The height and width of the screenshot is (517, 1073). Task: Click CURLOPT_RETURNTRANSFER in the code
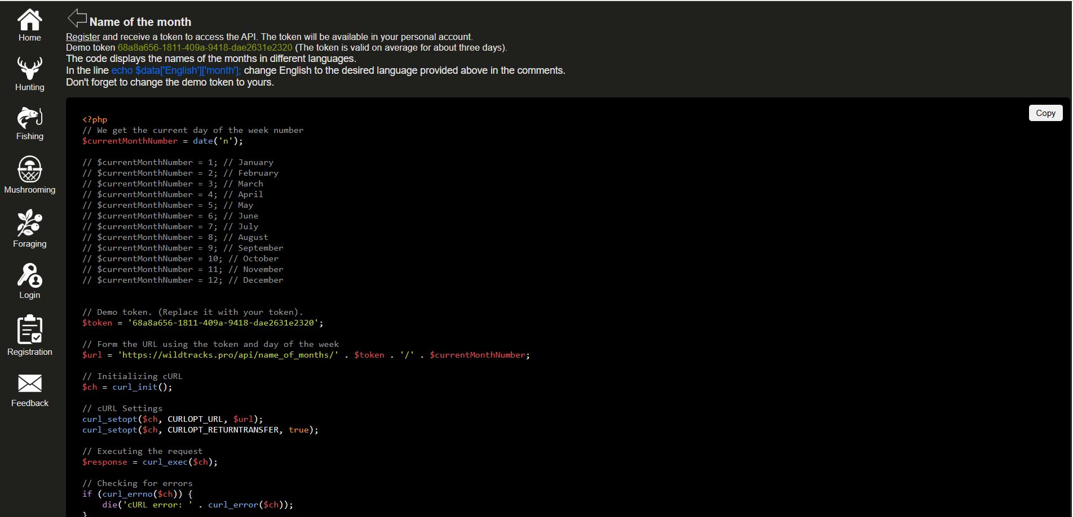pyautogui.click(x=223, y=430)
